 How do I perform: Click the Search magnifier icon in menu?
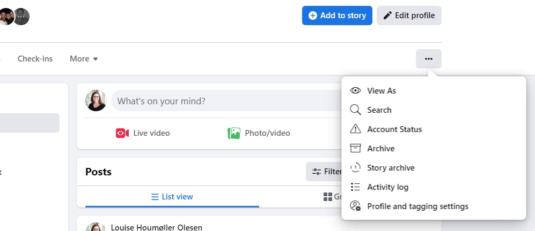coord(355,110)
